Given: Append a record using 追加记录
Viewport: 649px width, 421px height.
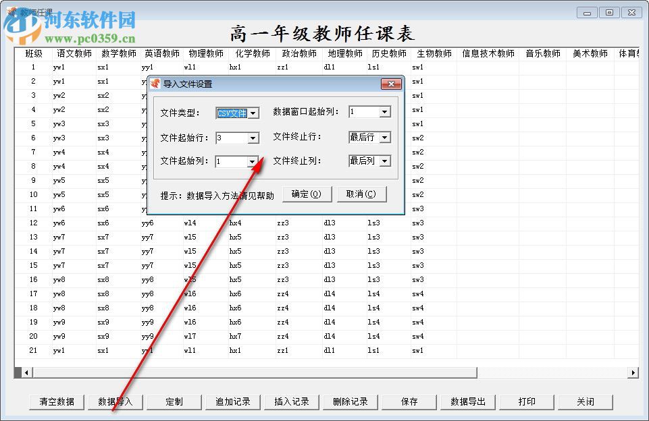Looking at the screenshot, I should (232, 401).
